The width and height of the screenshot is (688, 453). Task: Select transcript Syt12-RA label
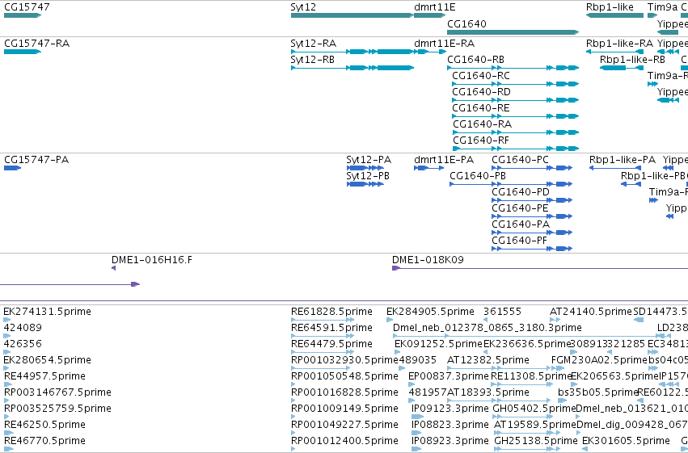click(314, 44)
